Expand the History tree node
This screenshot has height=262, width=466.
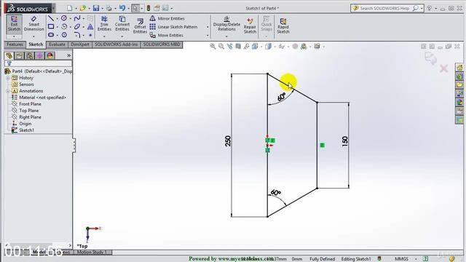tap(8, 78)
